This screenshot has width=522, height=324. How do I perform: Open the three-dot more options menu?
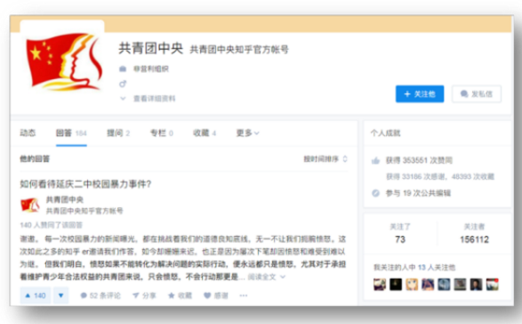[244, 296]
